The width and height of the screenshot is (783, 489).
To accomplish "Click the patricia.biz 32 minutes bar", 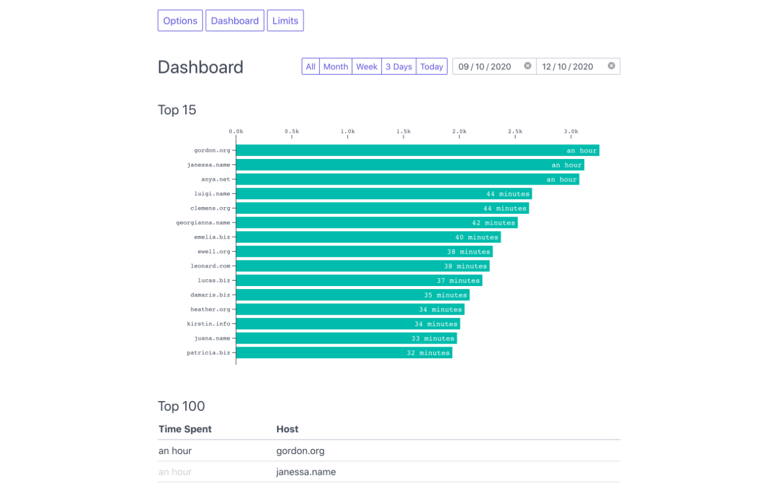I will click(344, 353).
